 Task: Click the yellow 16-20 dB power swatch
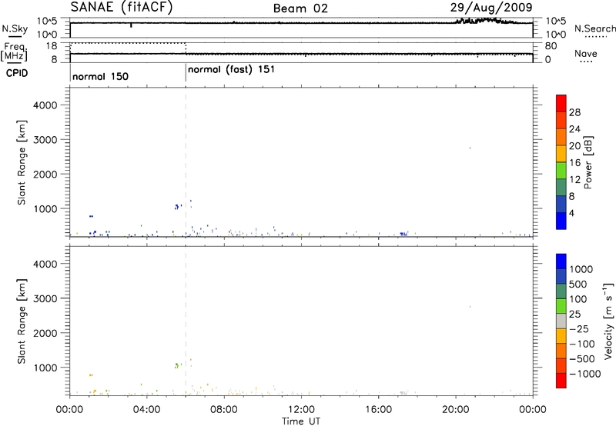pos(561,154)
